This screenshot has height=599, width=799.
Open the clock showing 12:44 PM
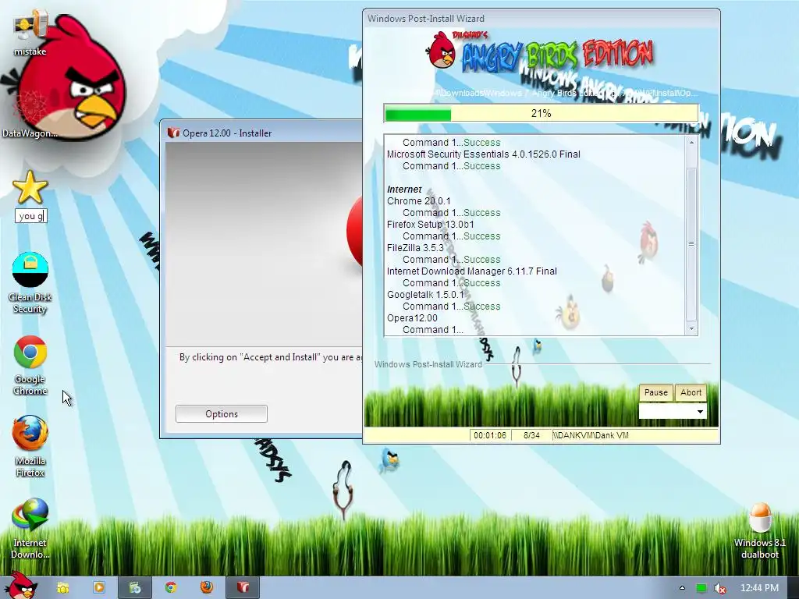click(759, 588)
